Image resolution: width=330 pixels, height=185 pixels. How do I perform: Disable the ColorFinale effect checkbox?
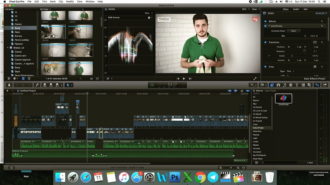265,26
